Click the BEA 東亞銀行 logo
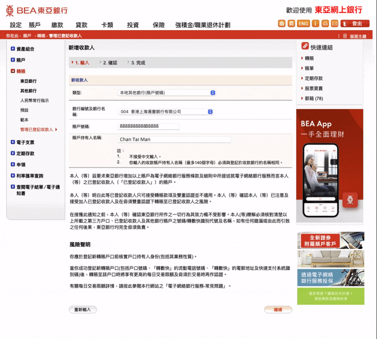This screenshot has width=377, height=339. click(37, 10)
